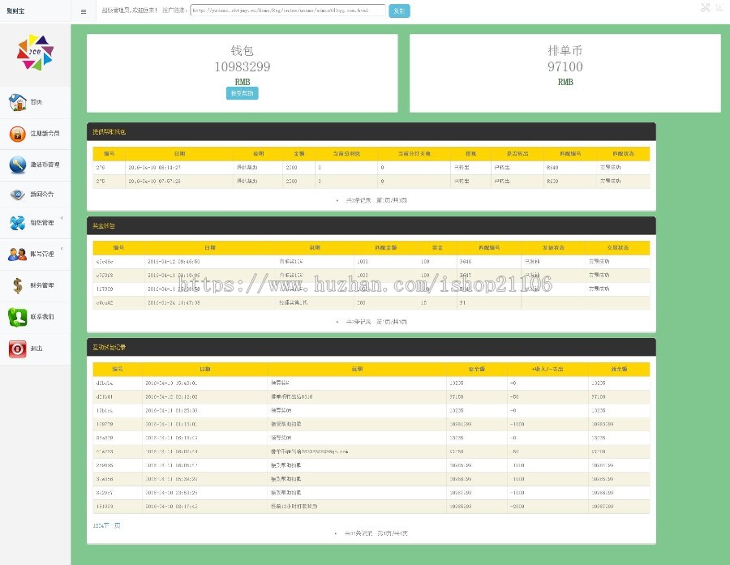The width and height of the screenshot is (730, 565).
Task: Click the 金额 column header in 提供帮助钱包 table
Action: point(298,153)
